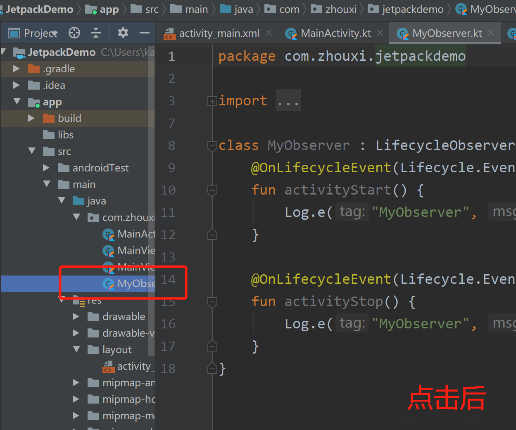The image size is (516, 430).
Task: Expand the .idea folder arrow
Action: [x=17, y=85]
